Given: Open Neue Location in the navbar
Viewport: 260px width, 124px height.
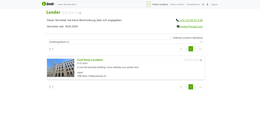Looking at the screenshot, I should point(177,4).
